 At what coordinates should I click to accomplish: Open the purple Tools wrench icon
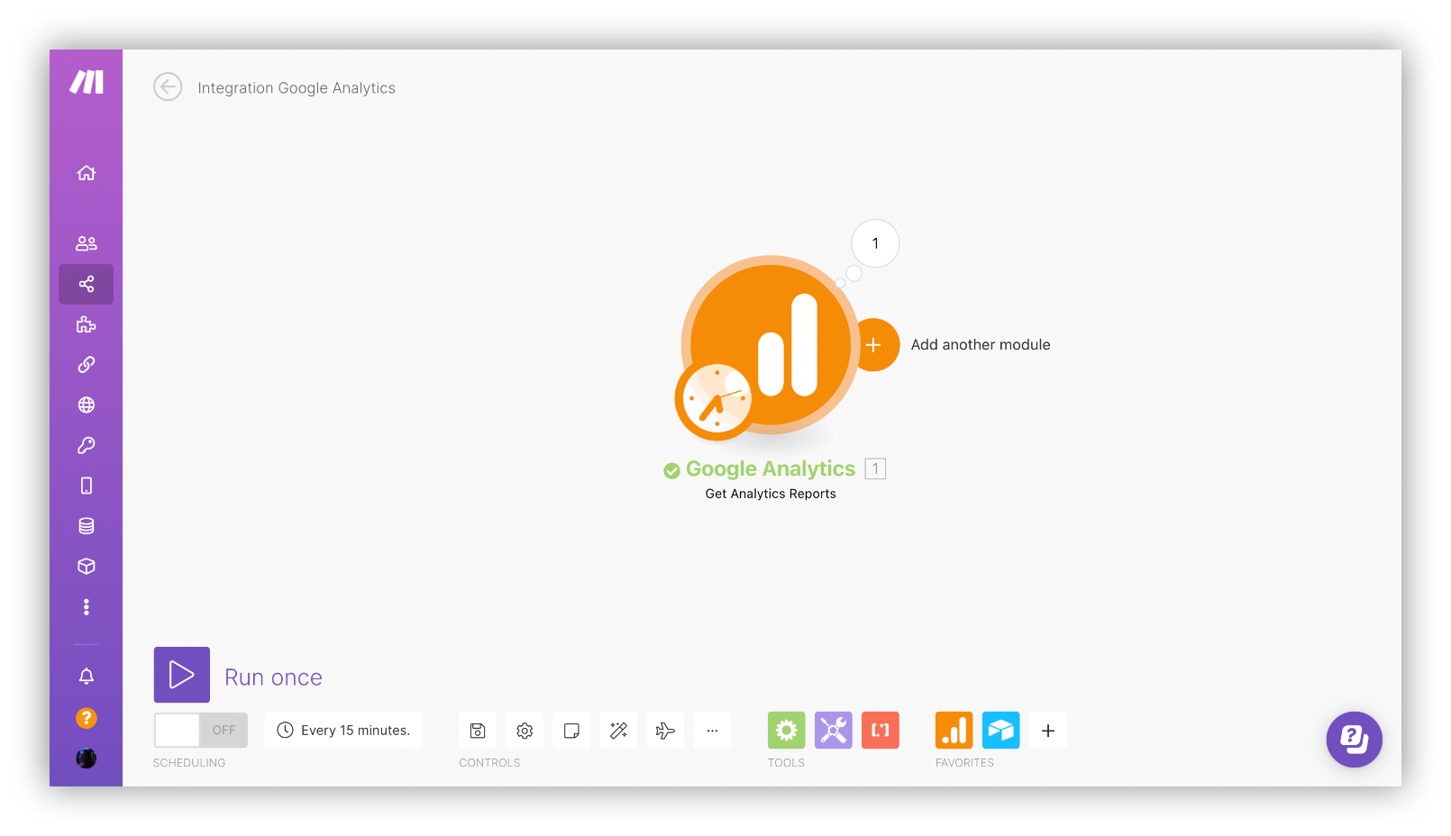pyautogui.click(x=834, y=731)
